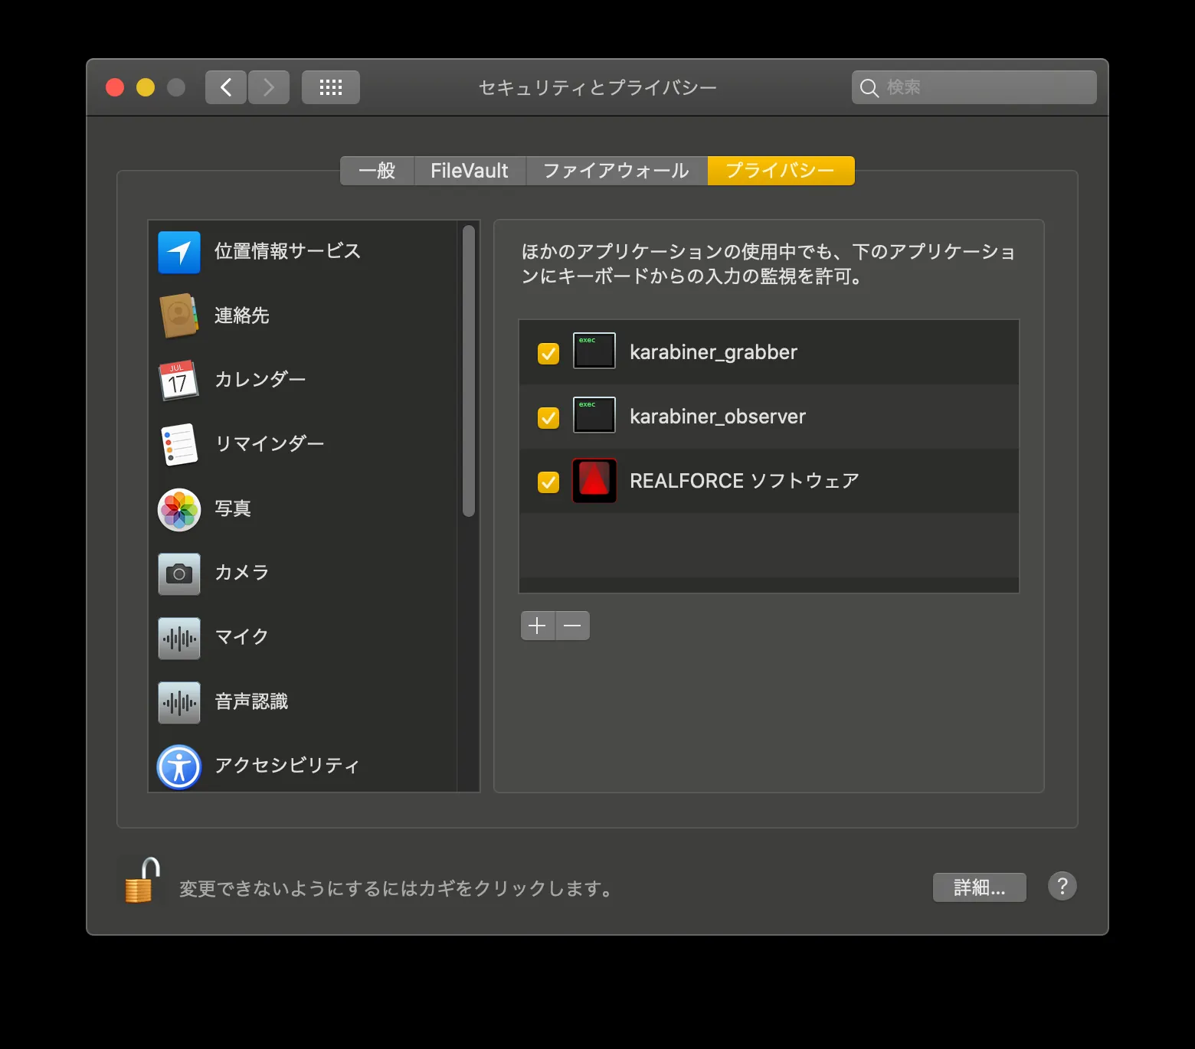Screen dimensions: 1195x1049
Task: Open the Contacts book icon category
Action: click(x=179, y=315)
